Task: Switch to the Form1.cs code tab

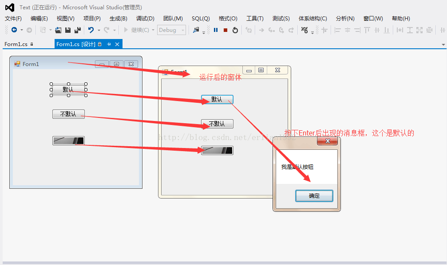Action: (x=16, y=44)
